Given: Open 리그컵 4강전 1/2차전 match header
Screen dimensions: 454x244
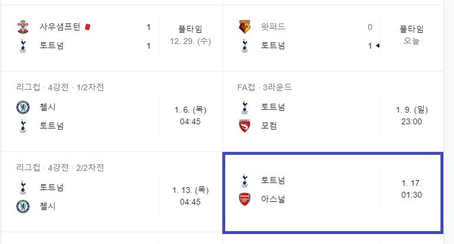Looking at the screenshot, I should point(60,87).
